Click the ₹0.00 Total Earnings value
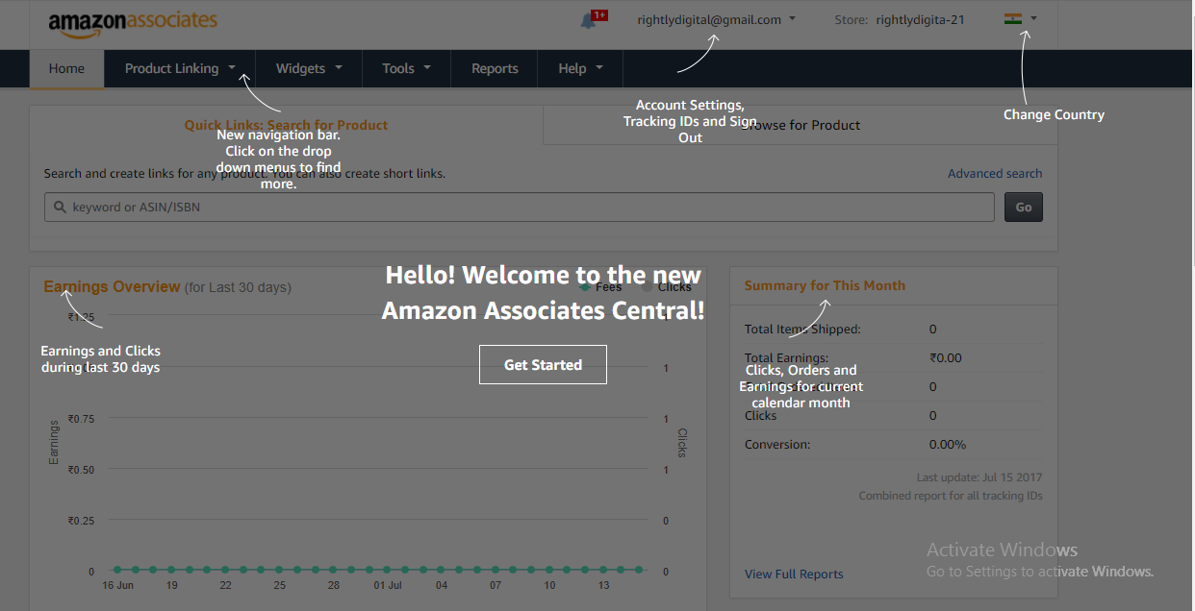1195x611 pixels. tap(946, 357)
